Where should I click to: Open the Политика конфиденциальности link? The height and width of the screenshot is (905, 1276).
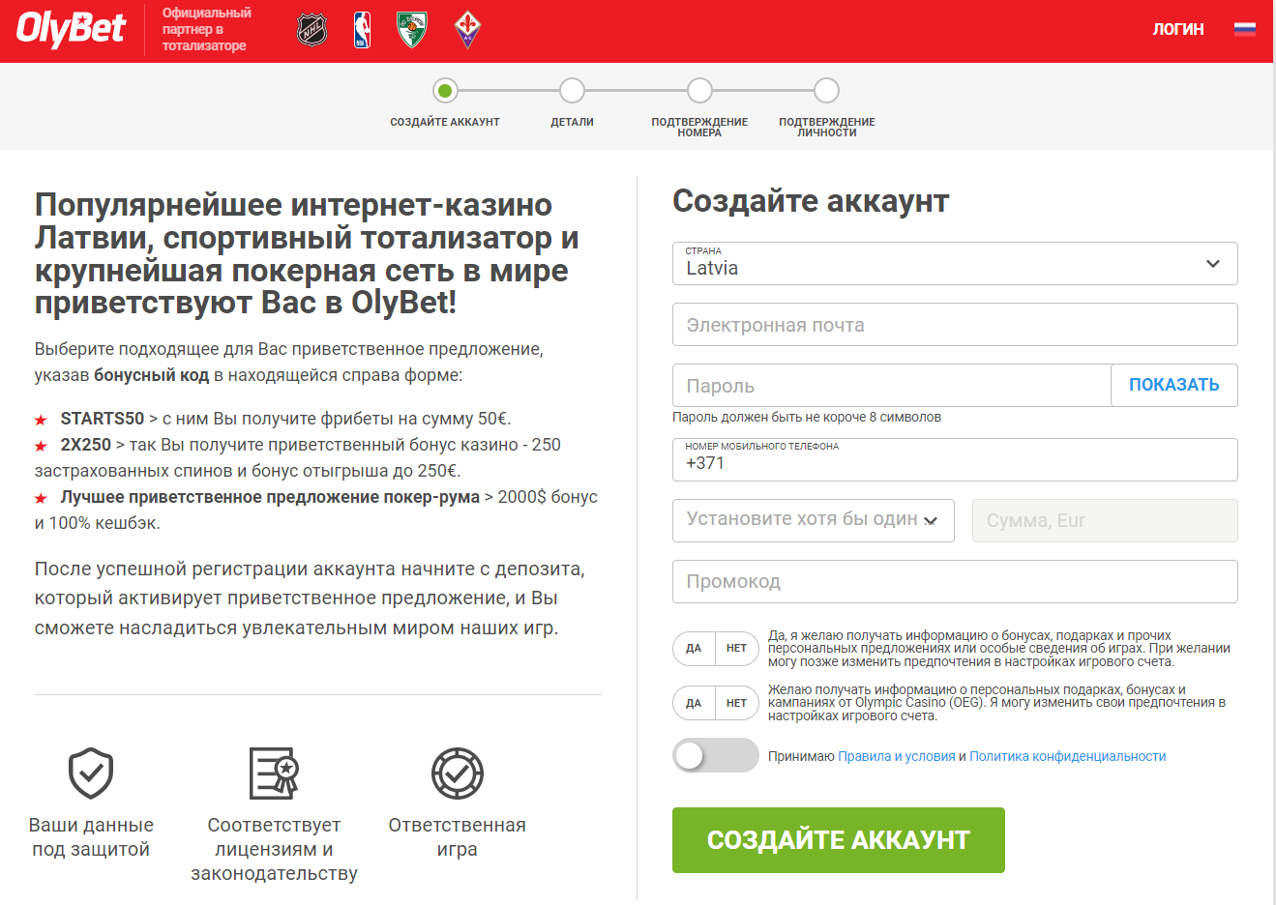[x=1068, y=757]
